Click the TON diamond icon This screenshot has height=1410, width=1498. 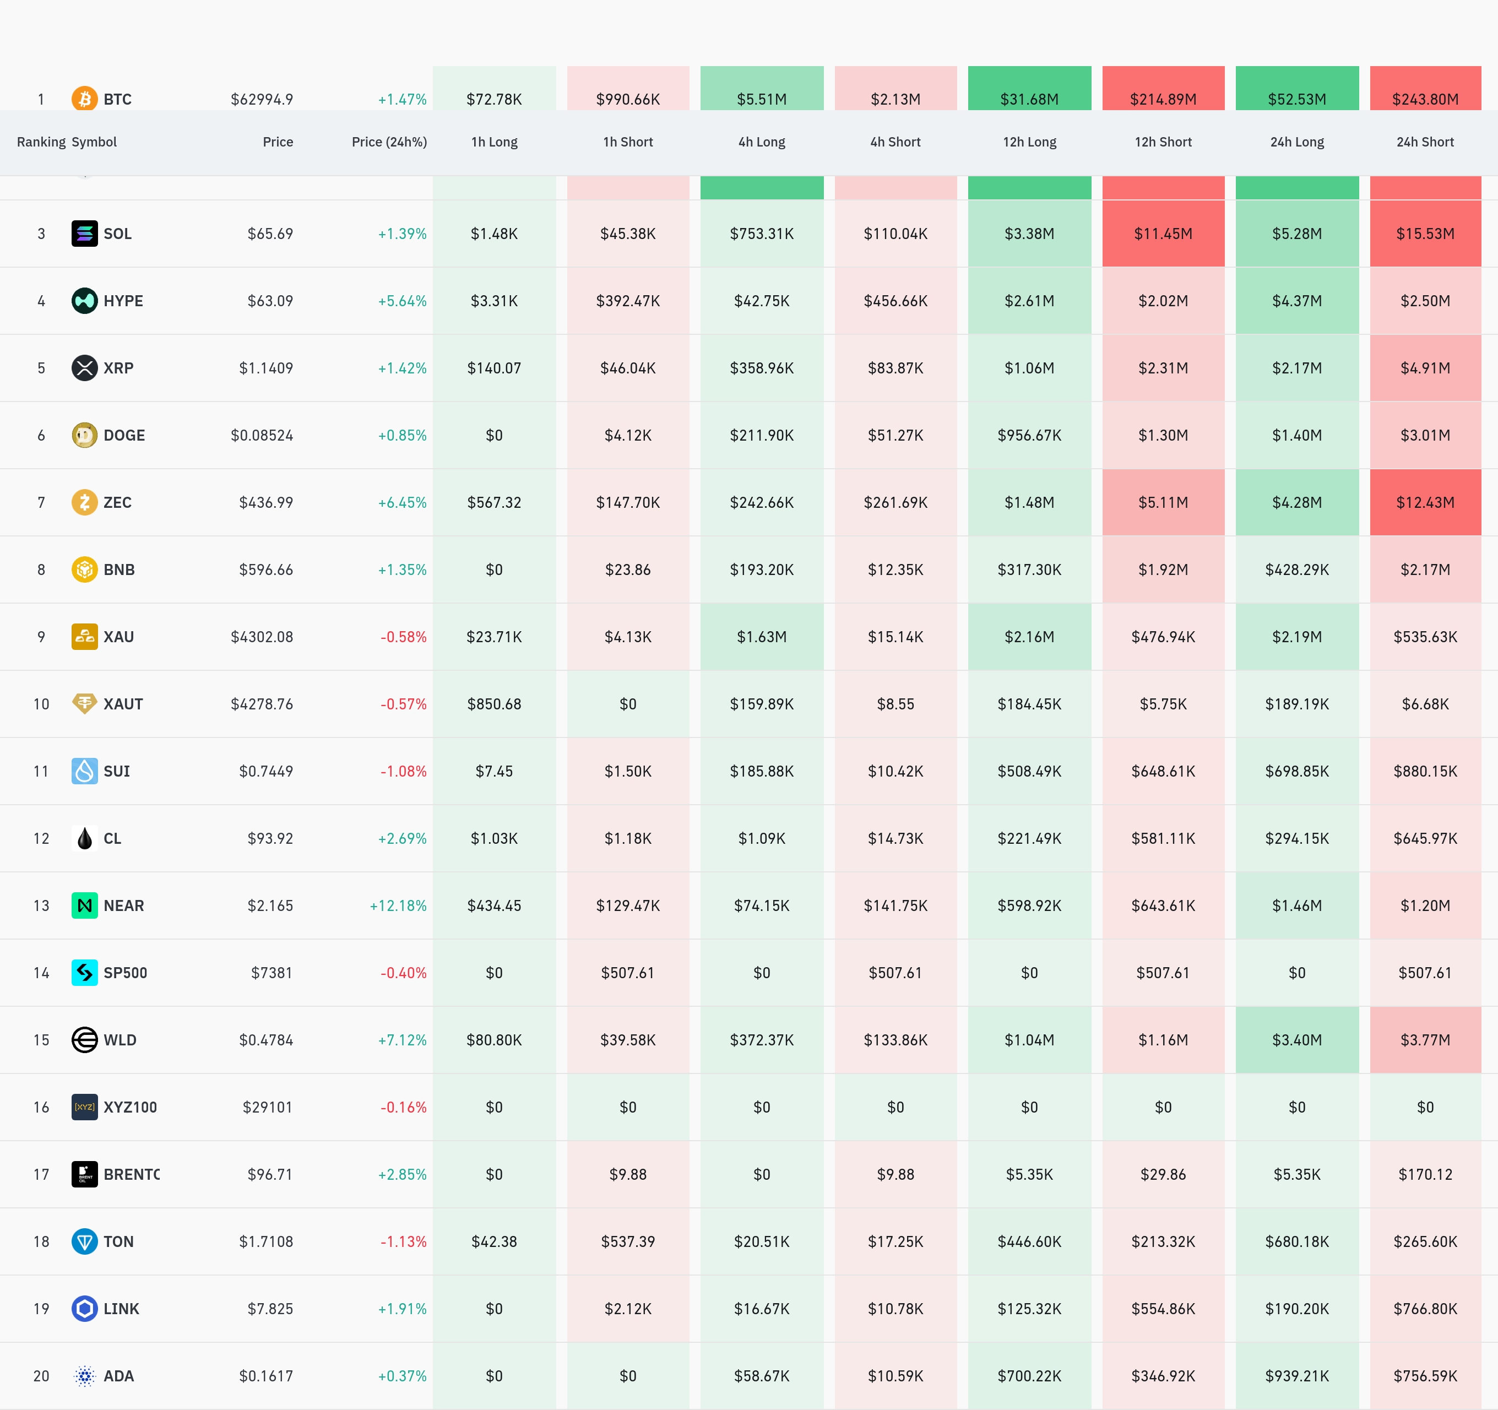pos(84,1241)
